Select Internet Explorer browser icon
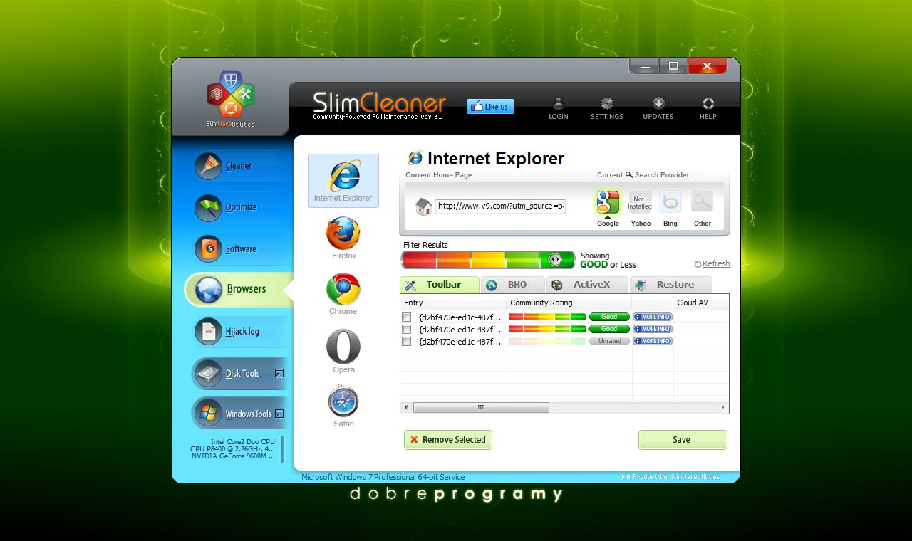This screenshot has width=912, height=541. coord(343,181)
